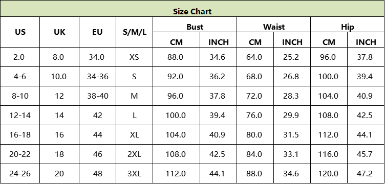Select the UK column header
385x184 pixels.
click(59, 32)
